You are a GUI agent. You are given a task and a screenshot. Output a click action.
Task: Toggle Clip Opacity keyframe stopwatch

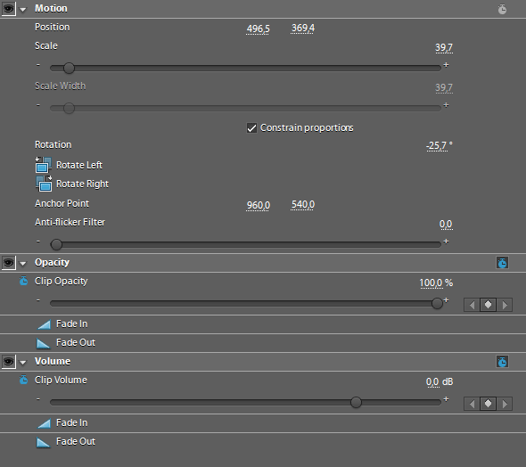pyautogui.click(x=23, y=281)
